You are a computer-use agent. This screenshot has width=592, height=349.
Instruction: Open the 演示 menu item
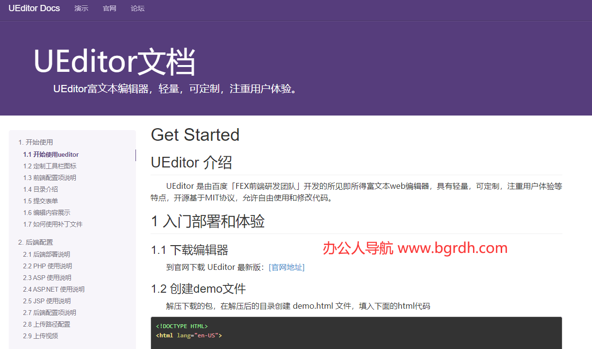pyautogui.click(x=81, y=8)
